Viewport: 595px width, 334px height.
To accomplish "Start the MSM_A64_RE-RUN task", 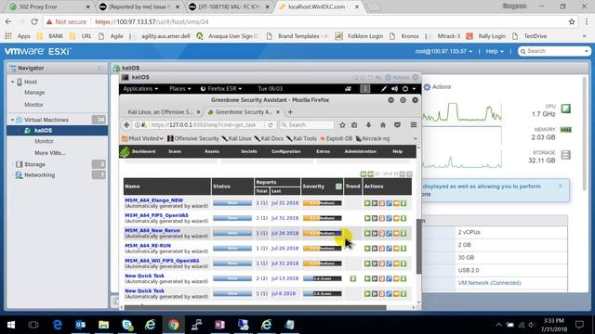I will click(367, 249).
